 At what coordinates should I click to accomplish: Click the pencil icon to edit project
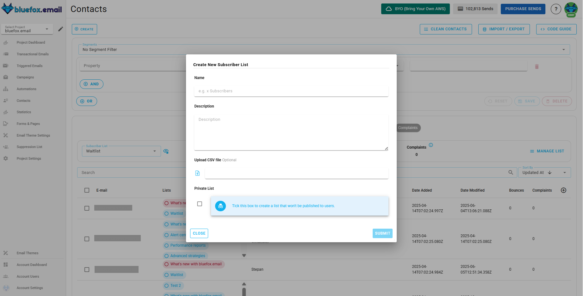(60, 29)
